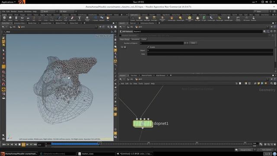Jump to the first frame
This screenshot has width=277, height=156.
[4, 144]
